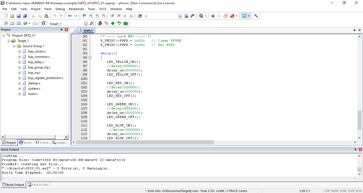Toggle auto-hide pin on Project panel
Viewport: 363px width, 193px height.
[62, 30]
